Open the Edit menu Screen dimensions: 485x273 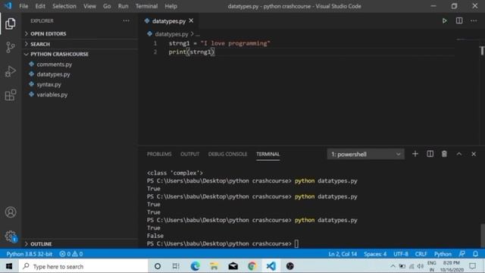40,6
